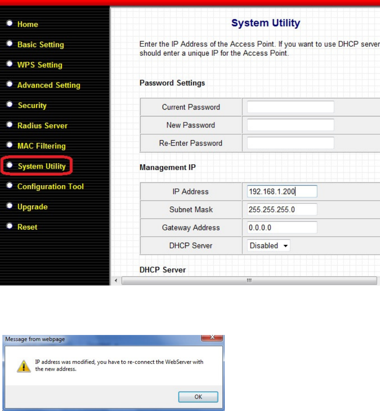Open the DHCP Server Disabled dropdown

269,245
